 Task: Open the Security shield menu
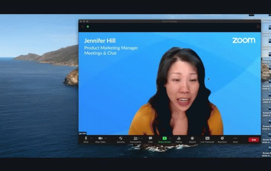[121, 139]
